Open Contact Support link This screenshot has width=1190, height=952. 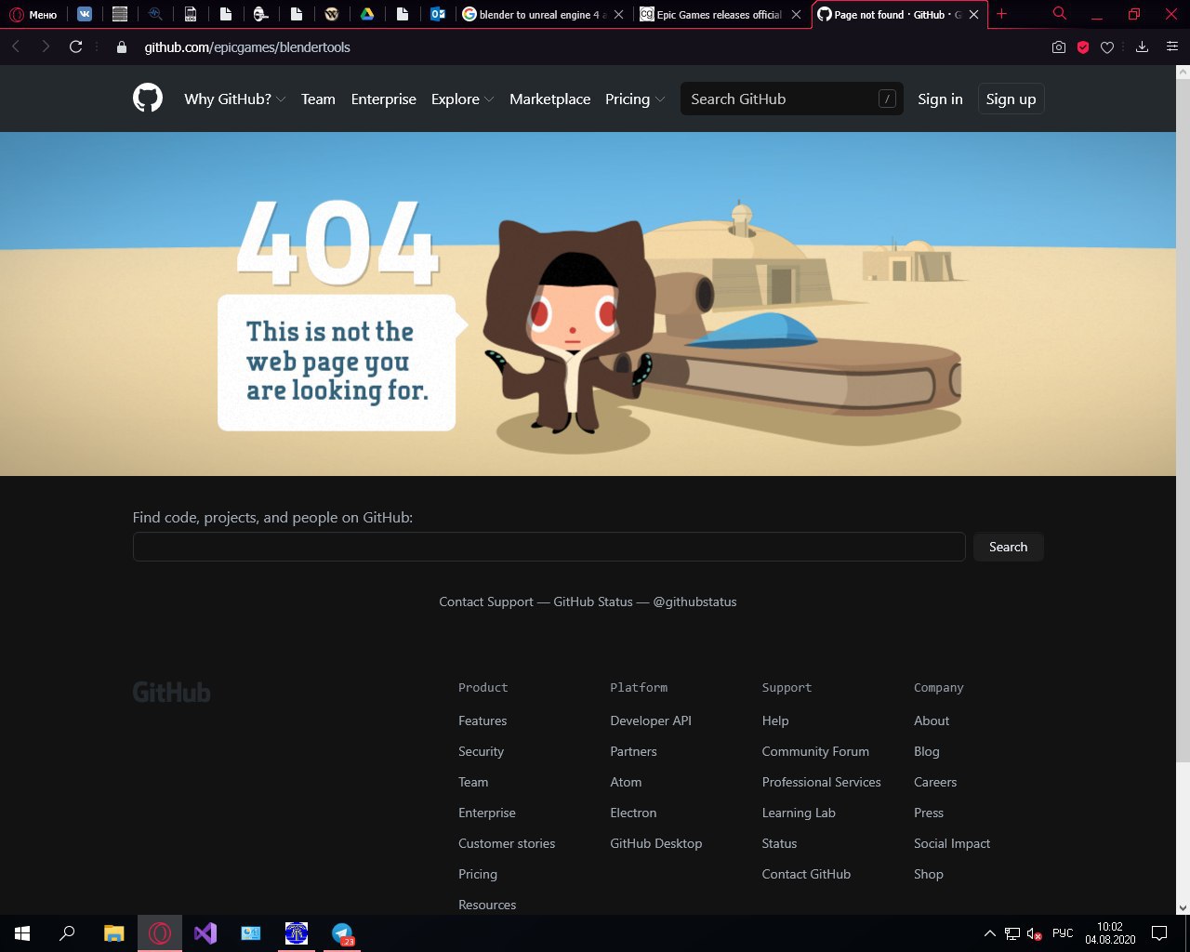(486, 602)
